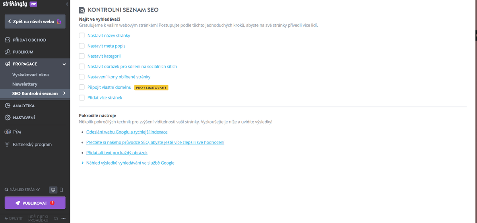Mark the 'Přidat více stránek' checkbox
Image resolution: width=477 pixels, height=223 pixels.
pos(82,97)
